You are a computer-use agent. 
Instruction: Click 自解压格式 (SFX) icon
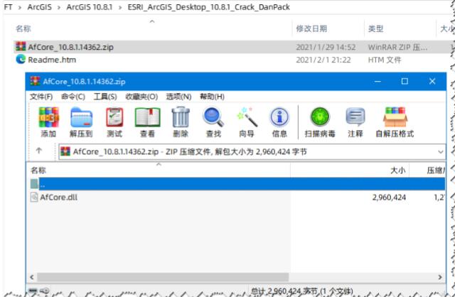pyautogui.click(x=395, y=117)
